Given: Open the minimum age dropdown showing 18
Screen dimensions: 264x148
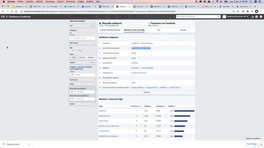Looking at the screenshot, I should [72, 51].
